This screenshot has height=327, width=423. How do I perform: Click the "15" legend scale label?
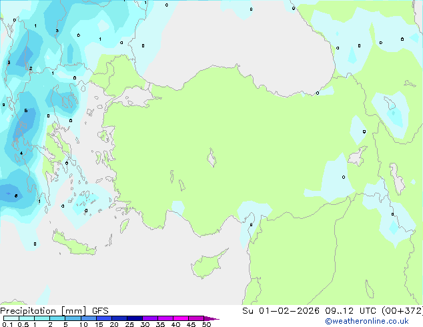click(x=99, y=324)
